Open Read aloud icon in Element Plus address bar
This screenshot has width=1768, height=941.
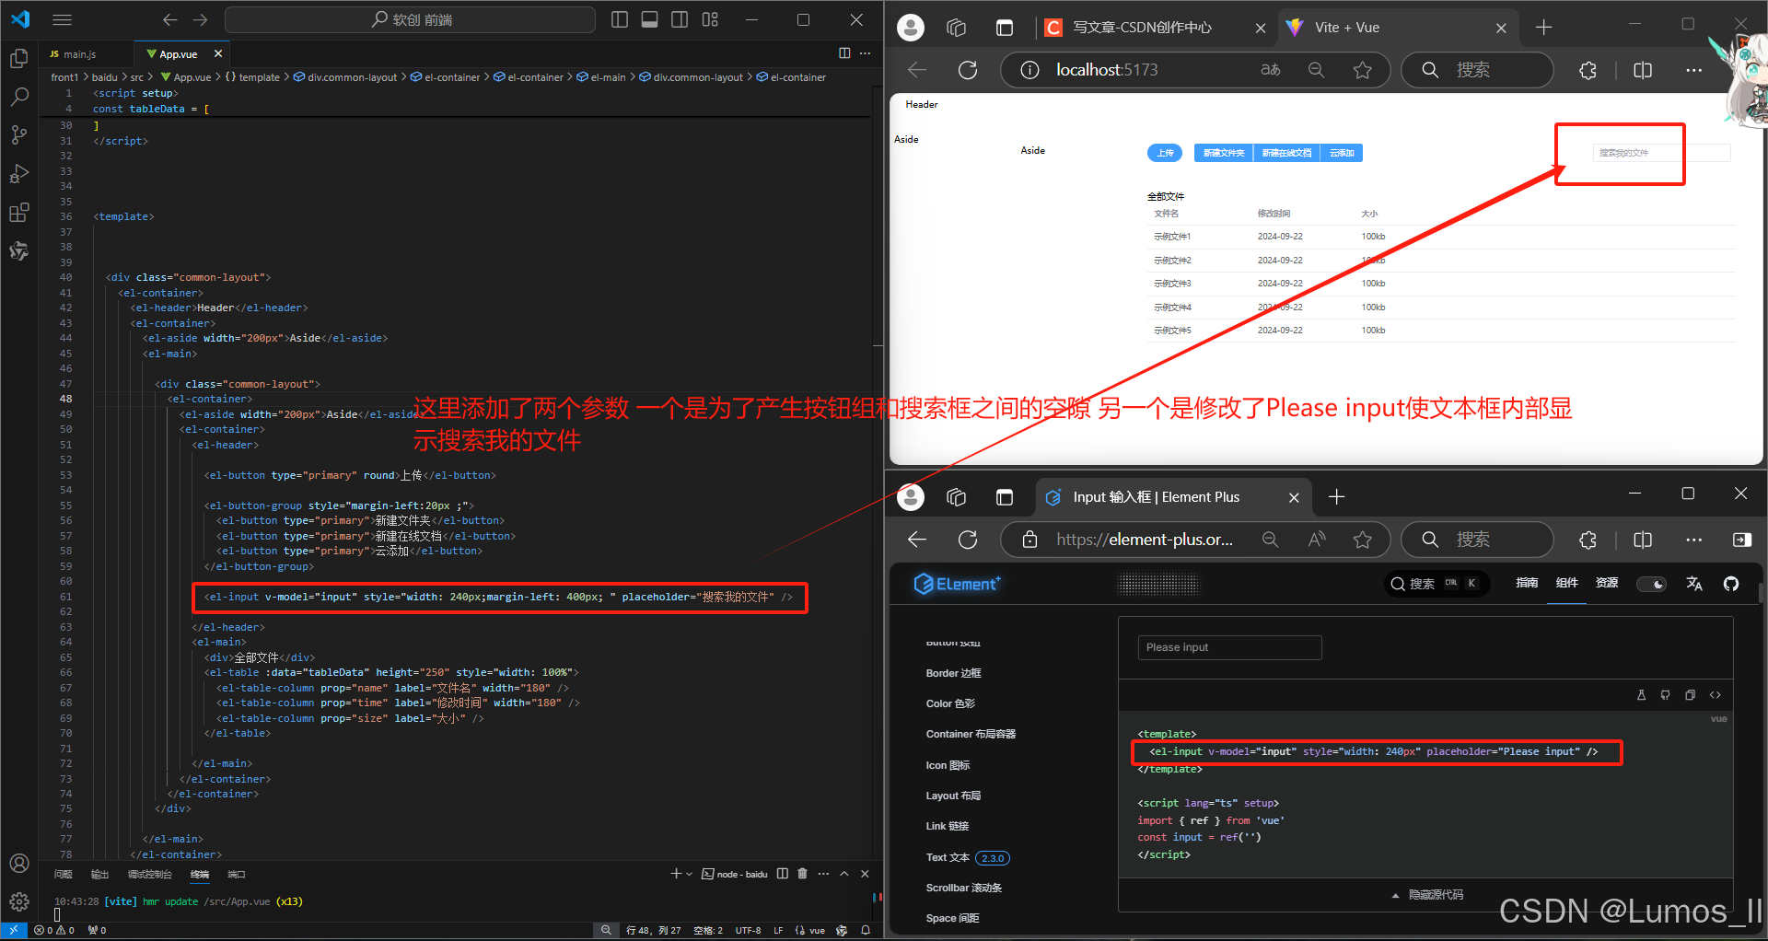[1317, 540]
